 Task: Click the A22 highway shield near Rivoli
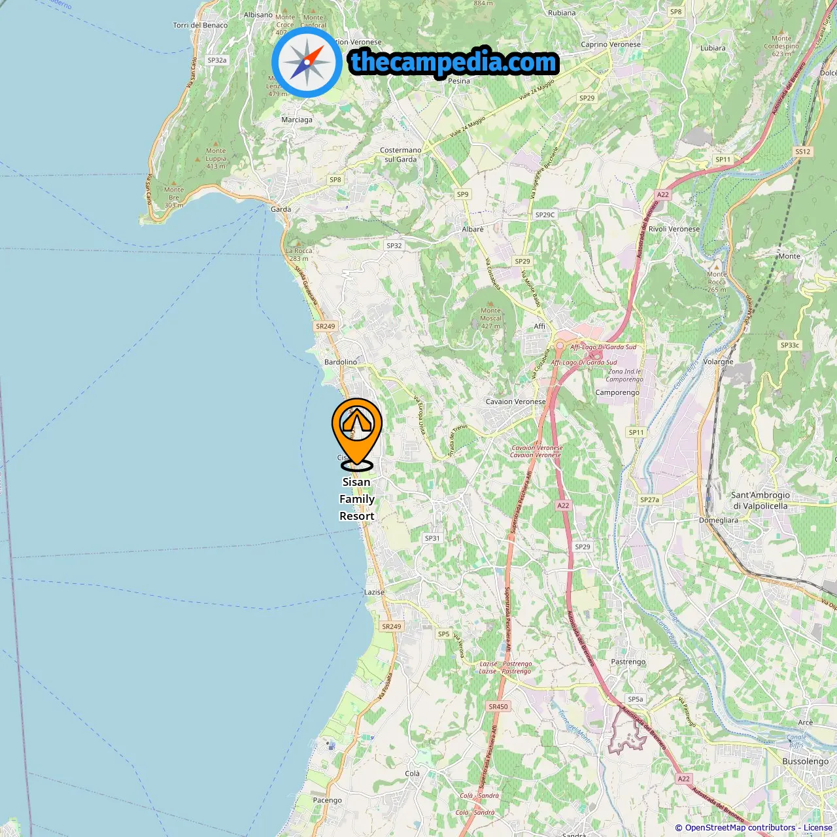(x=663, y=195)
